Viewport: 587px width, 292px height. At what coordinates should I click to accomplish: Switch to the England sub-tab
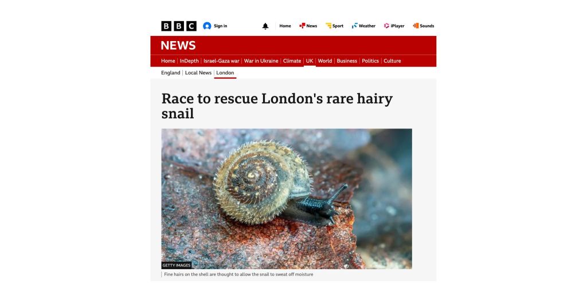(x=171, y=73)
